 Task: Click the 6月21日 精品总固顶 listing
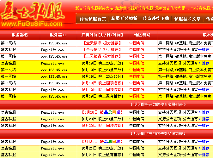point(102,142)
